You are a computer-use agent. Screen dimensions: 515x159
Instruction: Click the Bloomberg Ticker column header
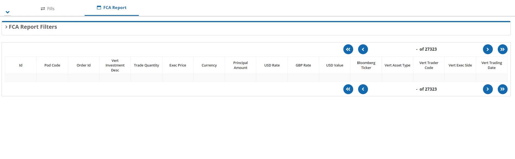click(366, 65)
